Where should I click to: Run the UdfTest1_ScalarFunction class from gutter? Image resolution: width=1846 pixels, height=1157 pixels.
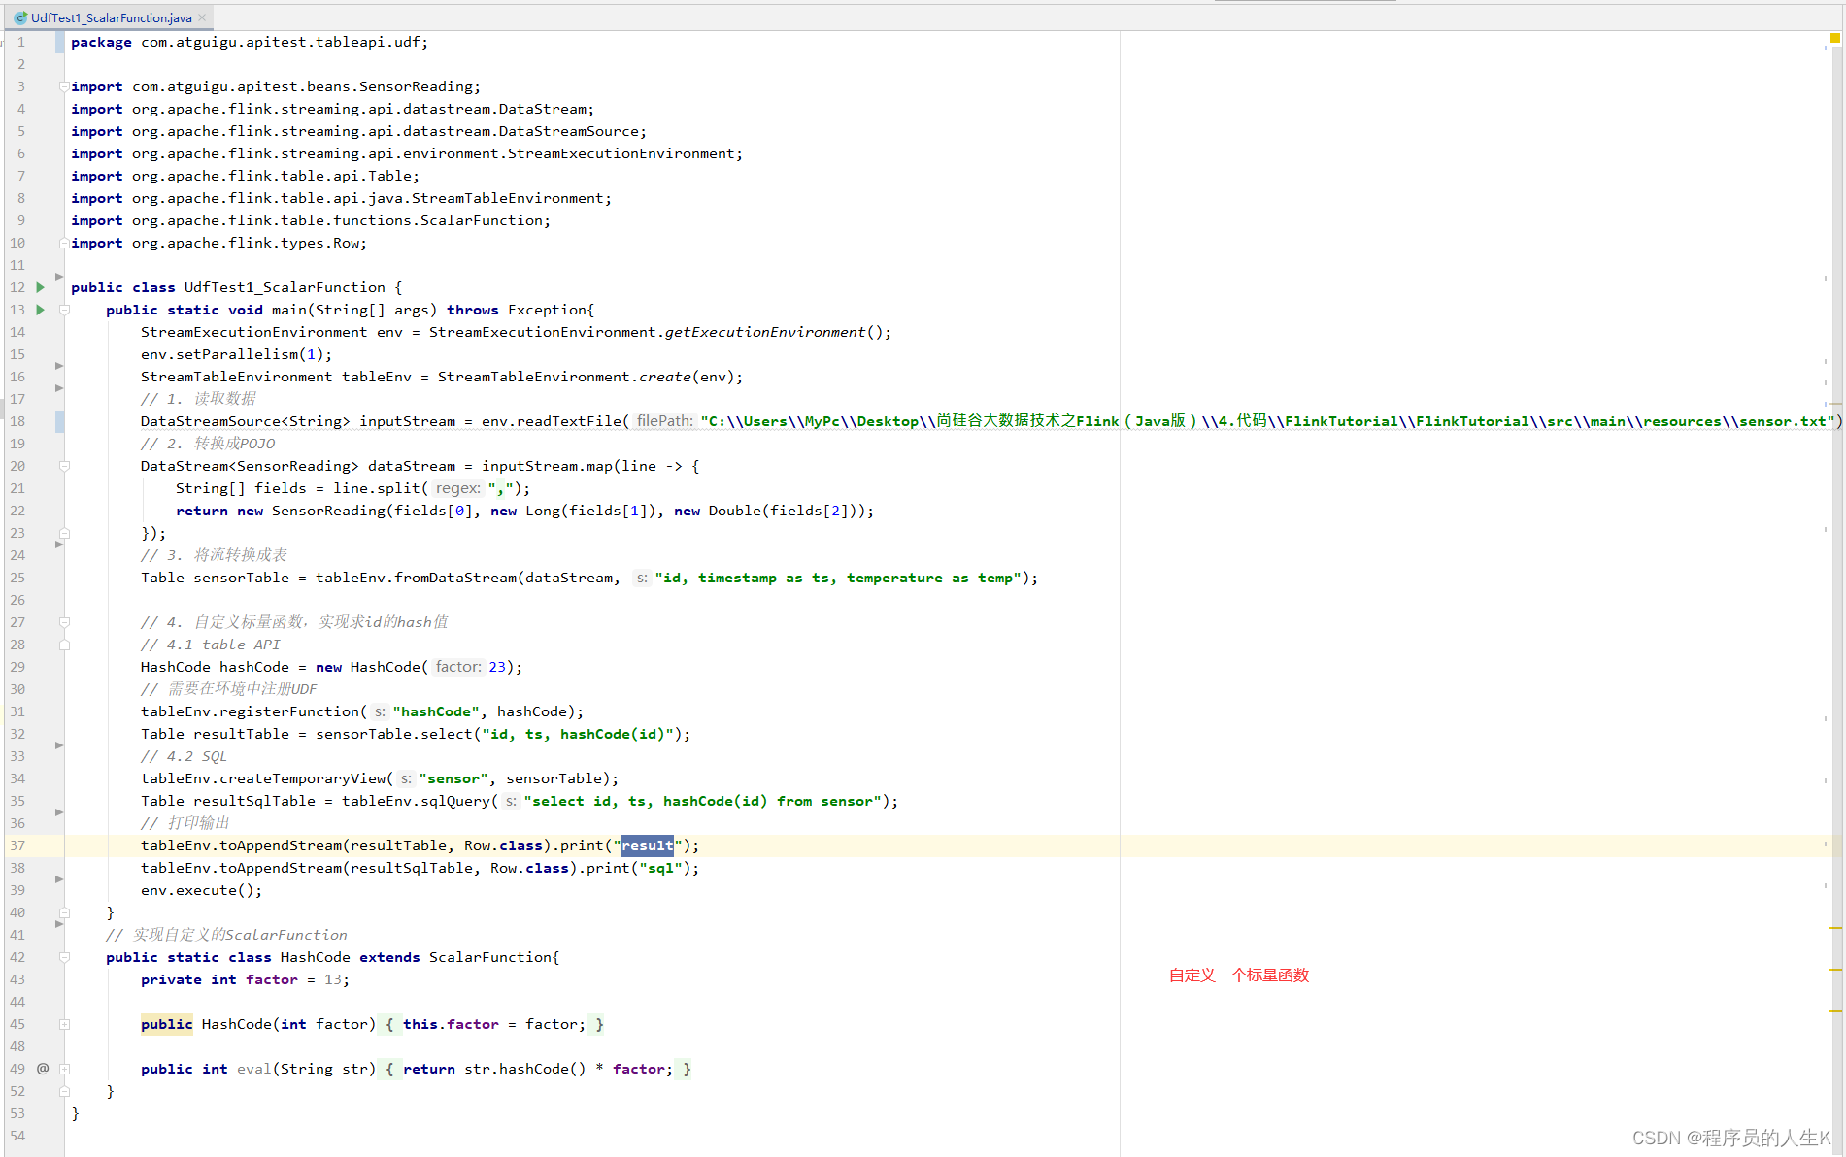pos(40,287)
